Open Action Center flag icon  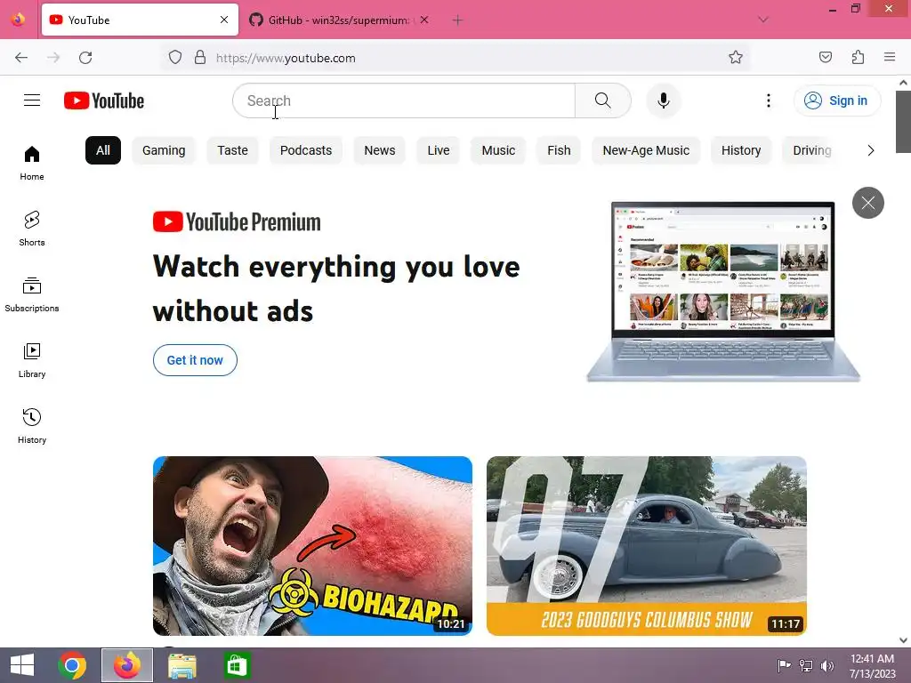pos(784,665)
